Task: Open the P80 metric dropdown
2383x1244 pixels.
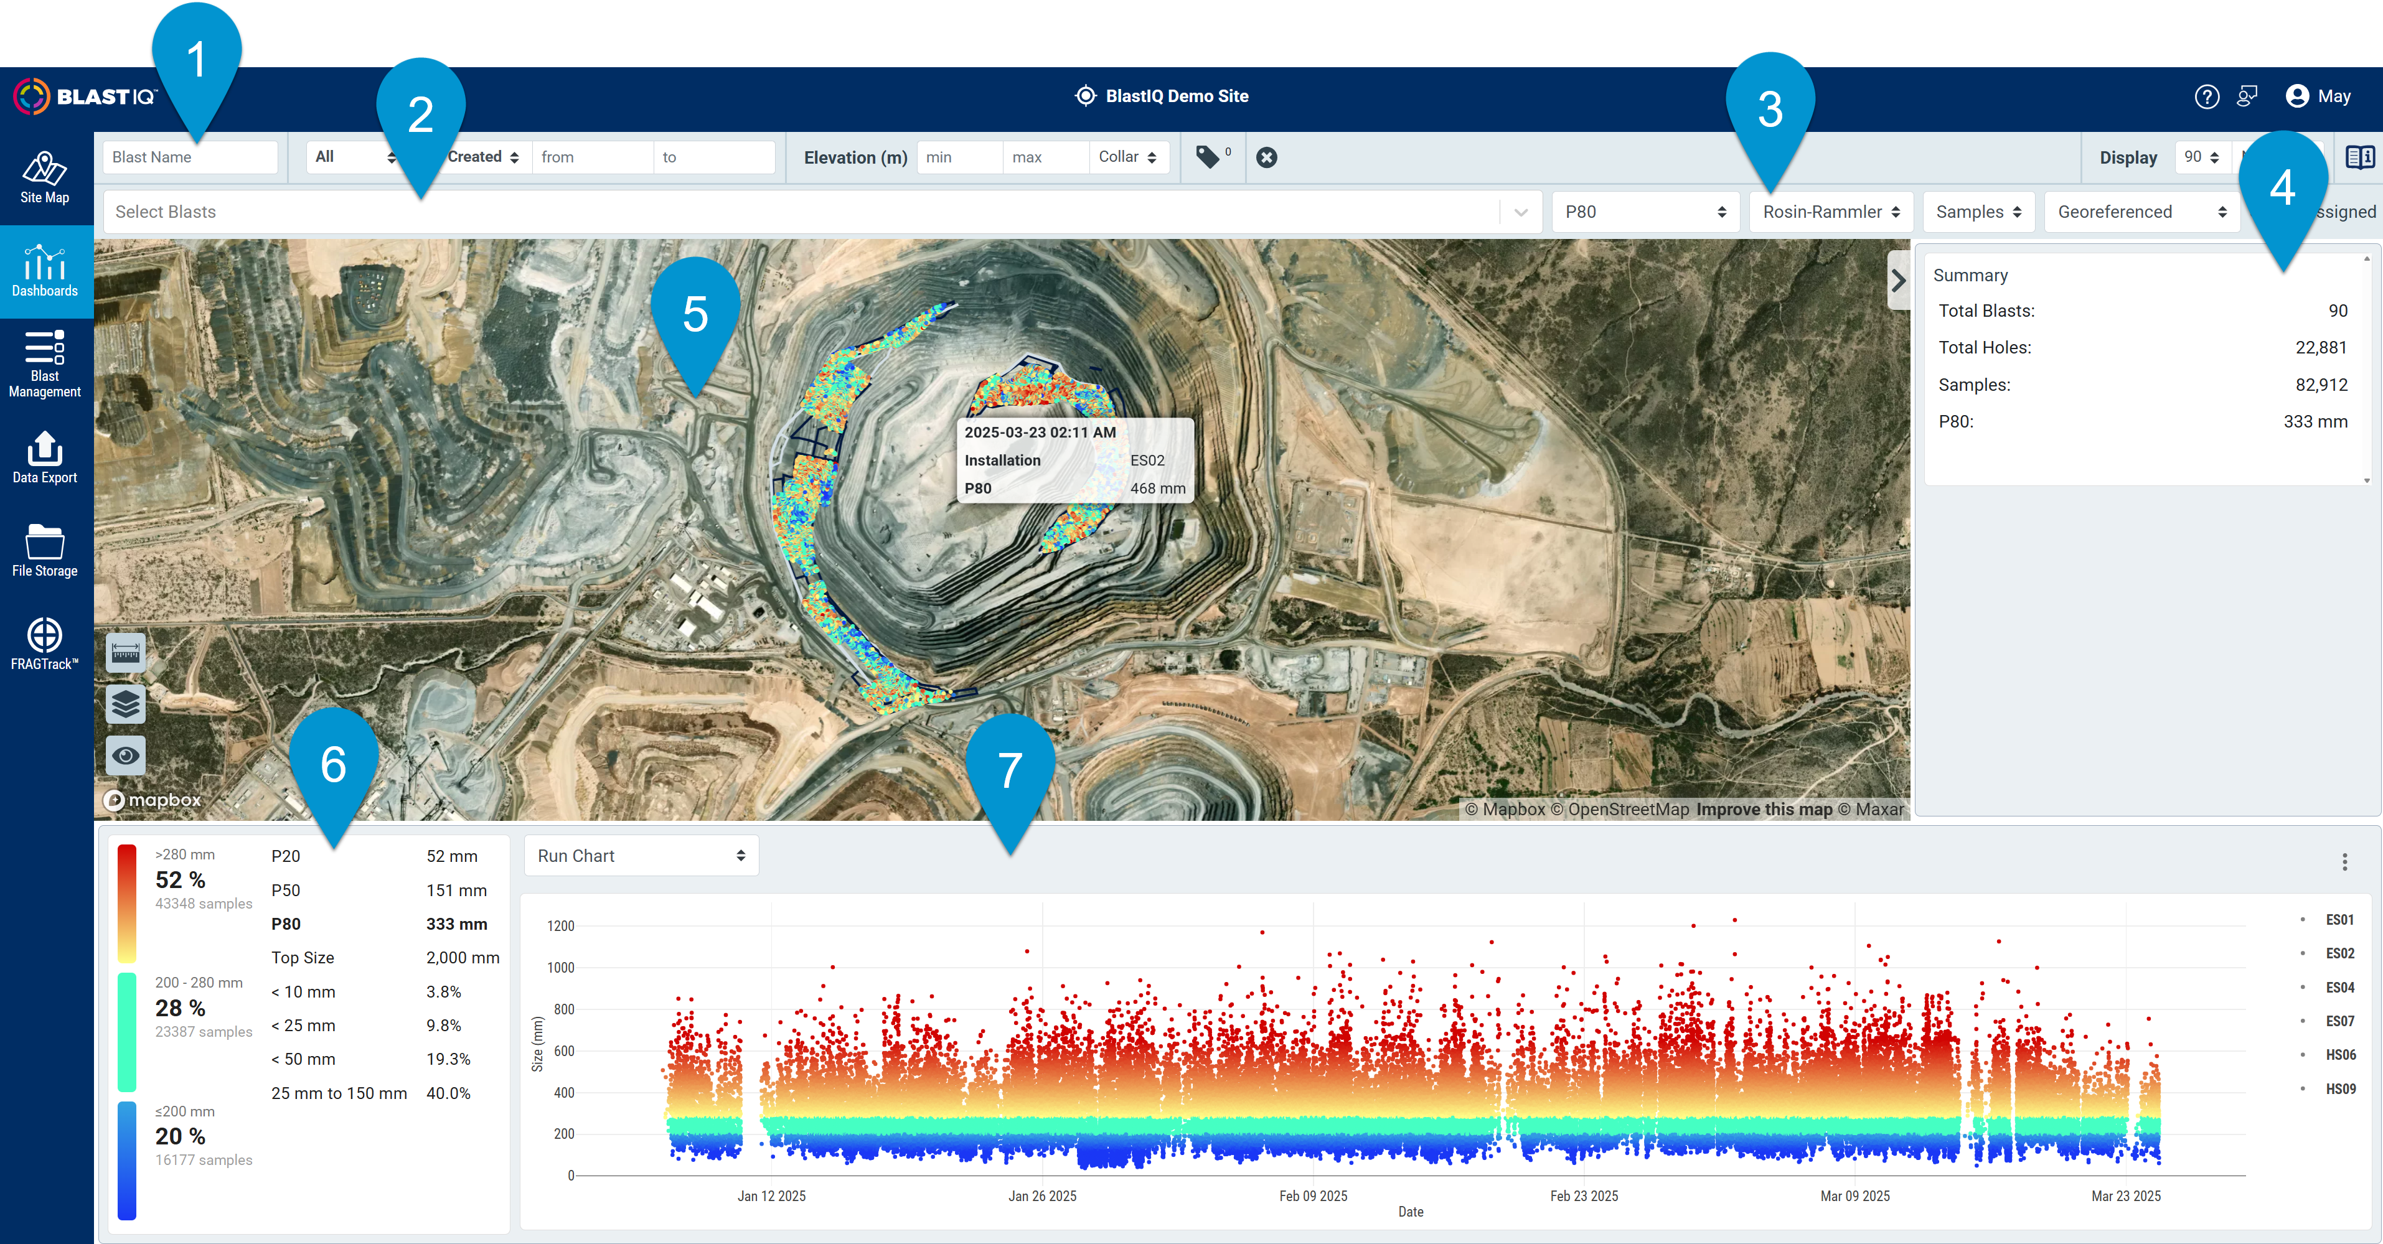Action: tap(1645, 212)
